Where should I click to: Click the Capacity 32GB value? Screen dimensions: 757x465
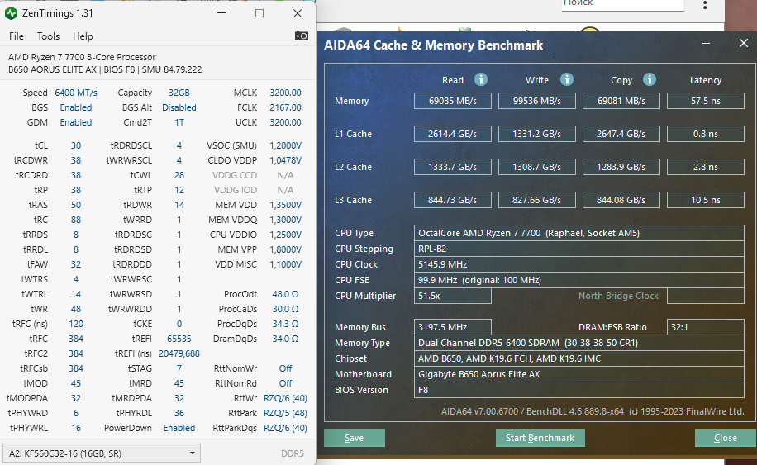(x=179, y=93)
